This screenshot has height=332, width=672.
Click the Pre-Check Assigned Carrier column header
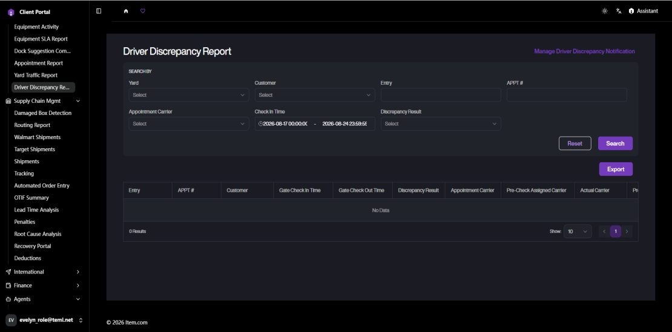538,190
